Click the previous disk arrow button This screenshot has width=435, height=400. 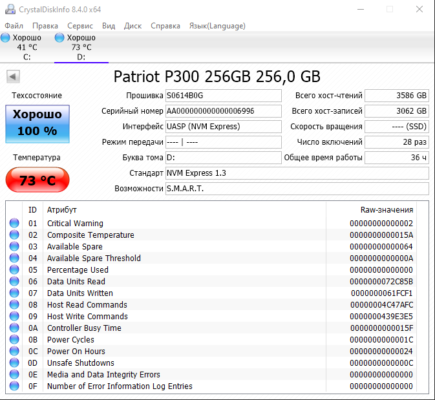click(x=12, y=77)
